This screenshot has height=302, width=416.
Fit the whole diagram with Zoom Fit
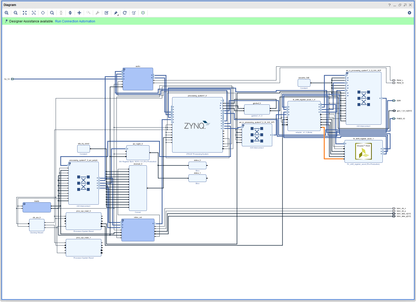(25, 13)
